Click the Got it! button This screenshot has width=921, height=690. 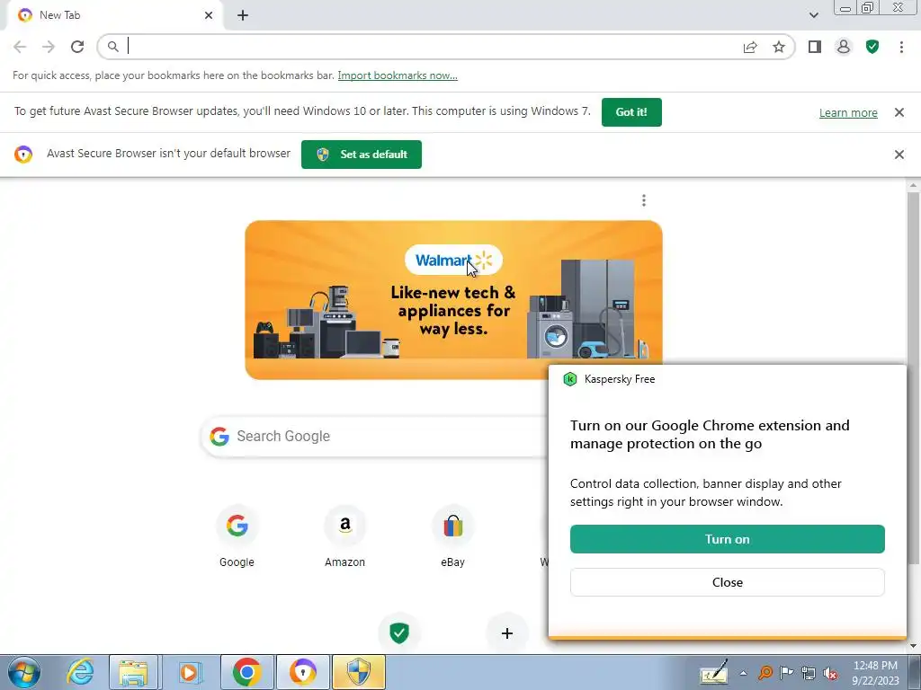[631, 112]
